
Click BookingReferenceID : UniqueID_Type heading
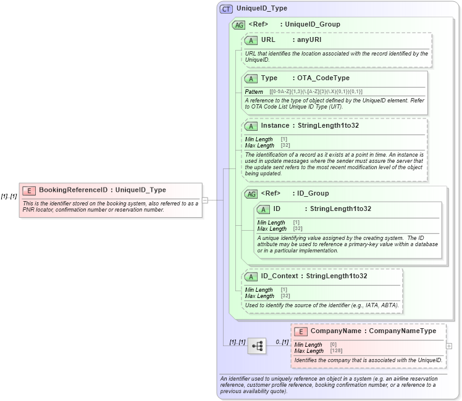103,190
